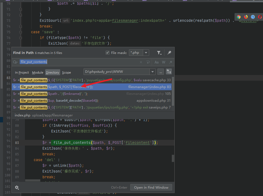Open Find in Path settings gear
This screenshot has height=196, width=263.
pyautogui.click(x=17, y=188)
